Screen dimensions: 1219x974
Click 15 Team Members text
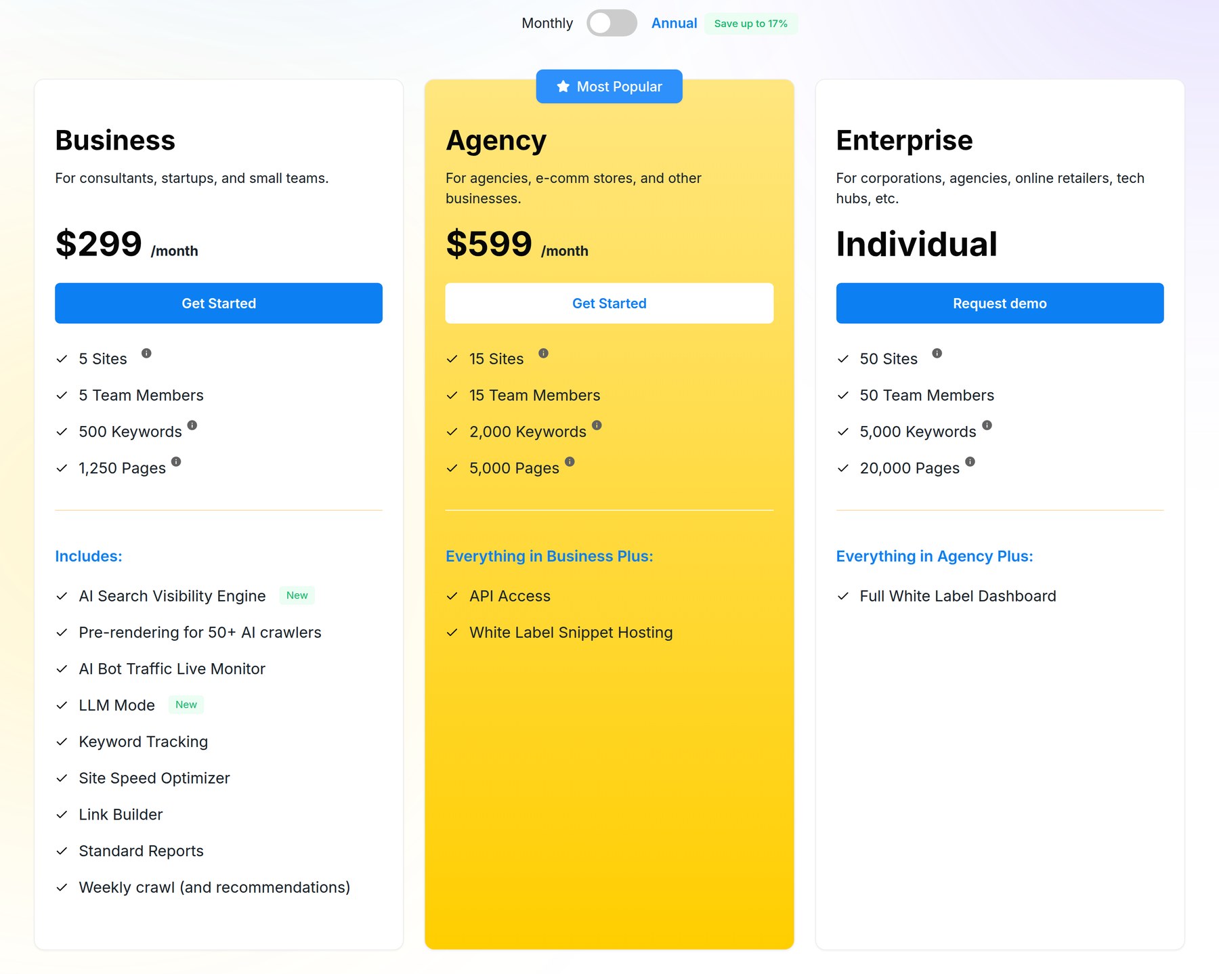point(534,396)
